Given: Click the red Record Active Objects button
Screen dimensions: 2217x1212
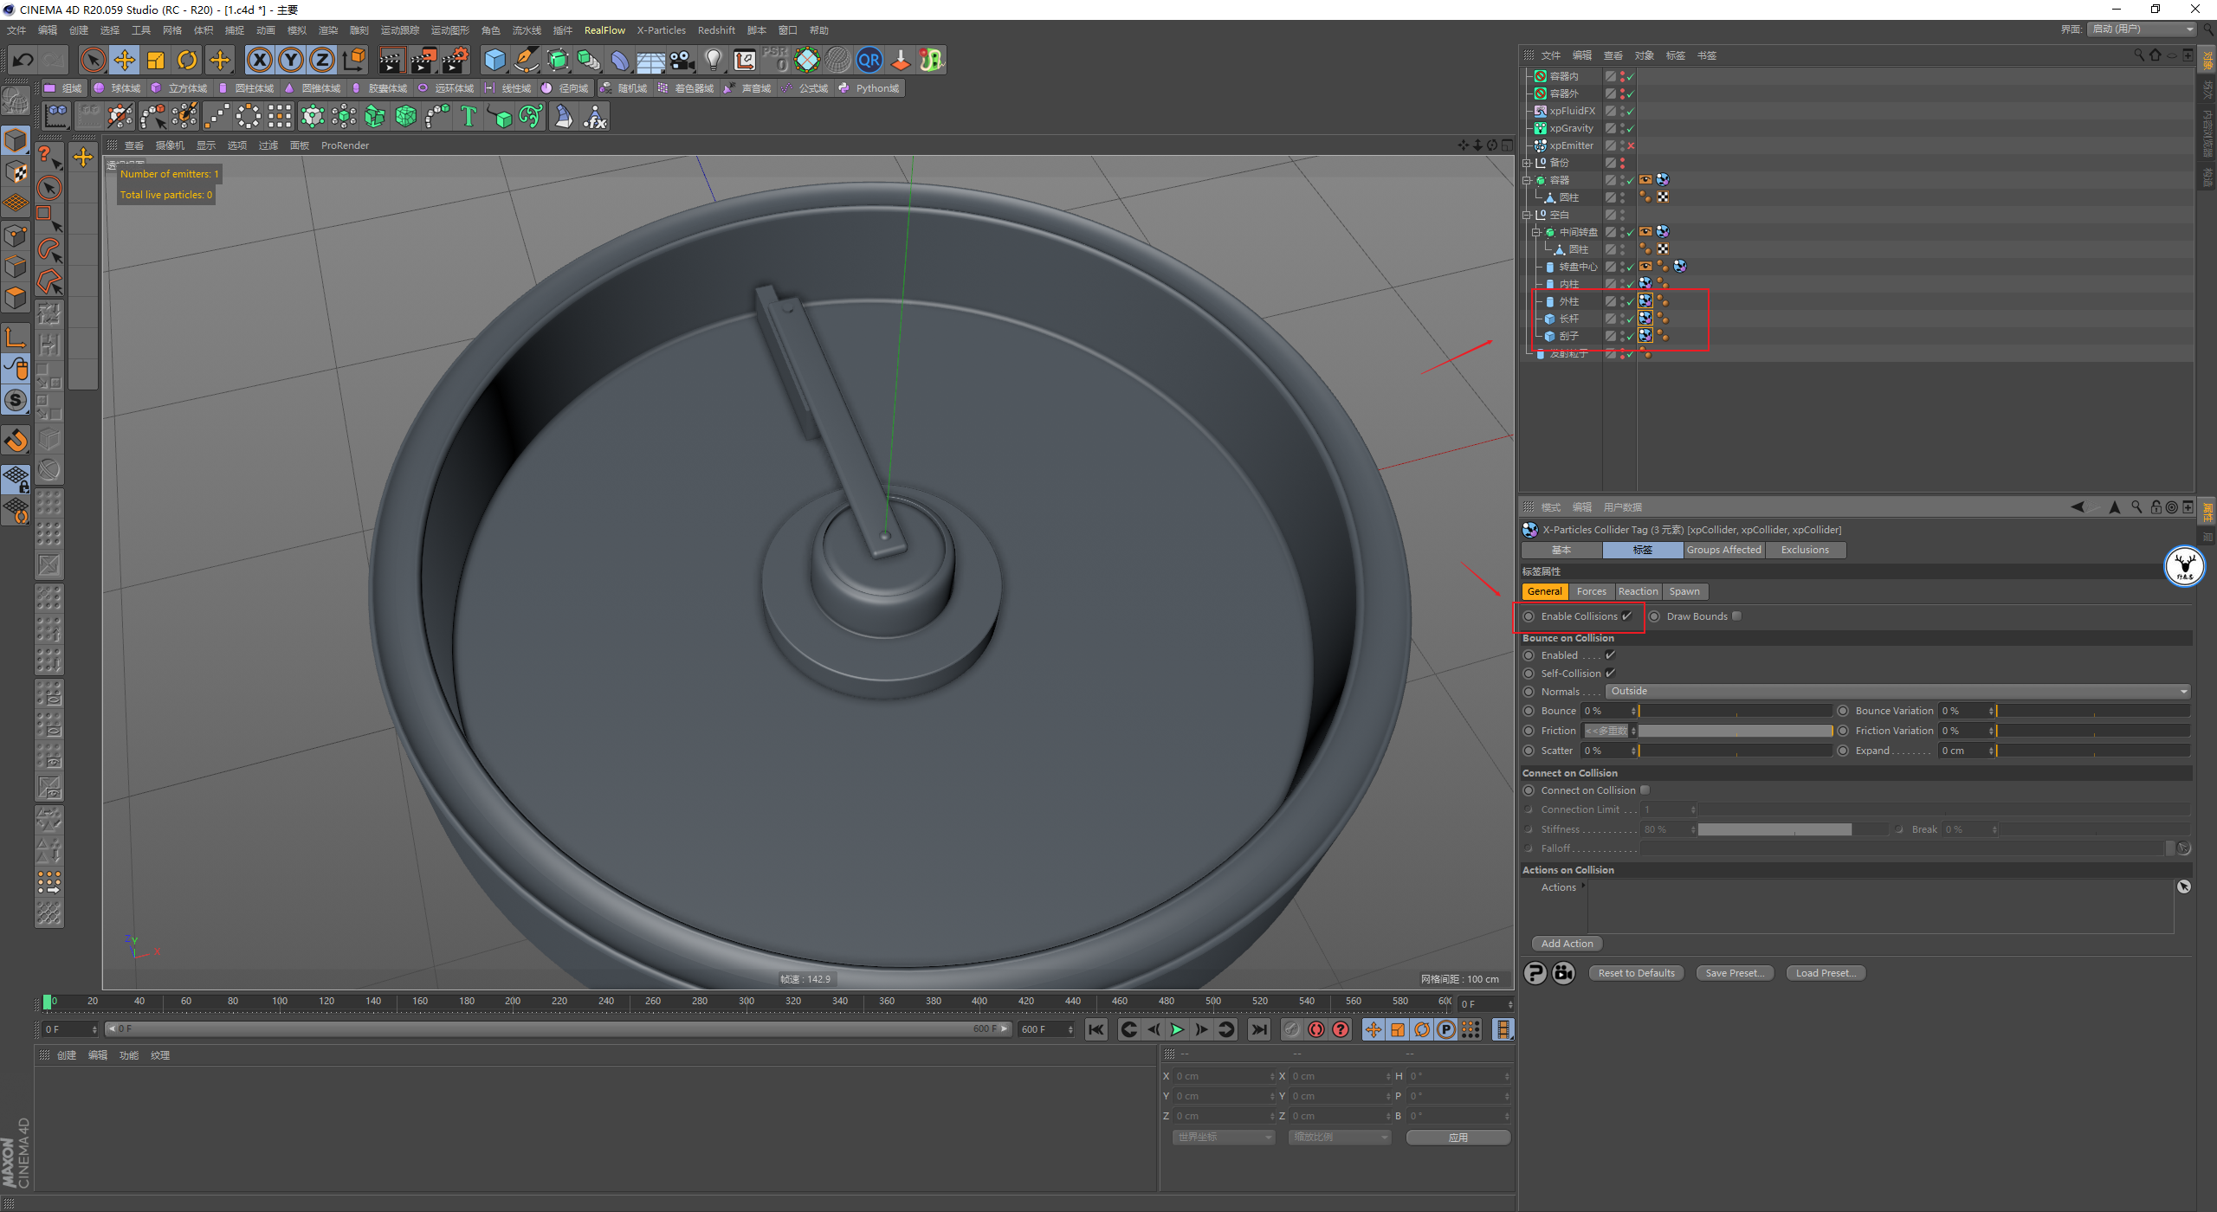Looking at the screenshot, I should tap(1315, 1030).
